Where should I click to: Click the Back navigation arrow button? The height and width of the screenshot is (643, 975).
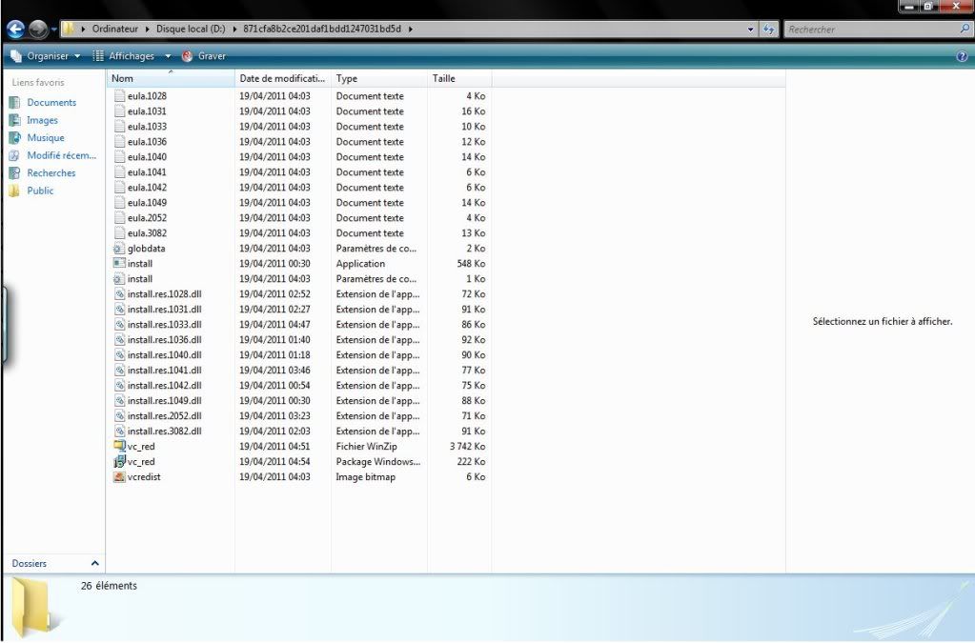pos(15,30)
